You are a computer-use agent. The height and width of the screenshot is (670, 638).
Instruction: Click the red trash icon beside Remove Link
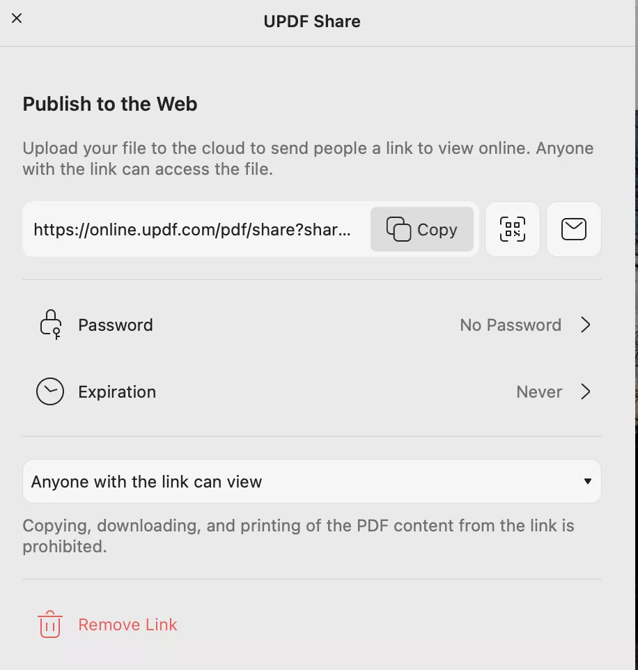click(x=49, y=625)
